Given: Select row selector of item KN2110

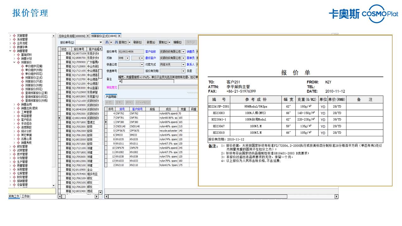Looking at the screenshot, I should coord(106,165).
